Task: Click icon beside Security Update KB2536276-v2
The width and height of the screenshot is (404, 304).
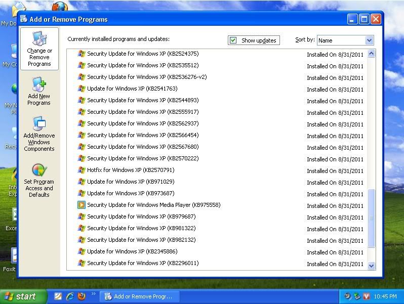Action: click(x=82, y=77)
